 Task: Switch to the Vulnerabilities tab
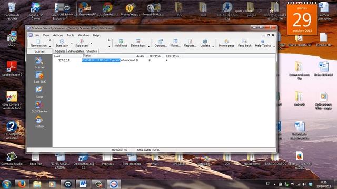pos(76,51)
